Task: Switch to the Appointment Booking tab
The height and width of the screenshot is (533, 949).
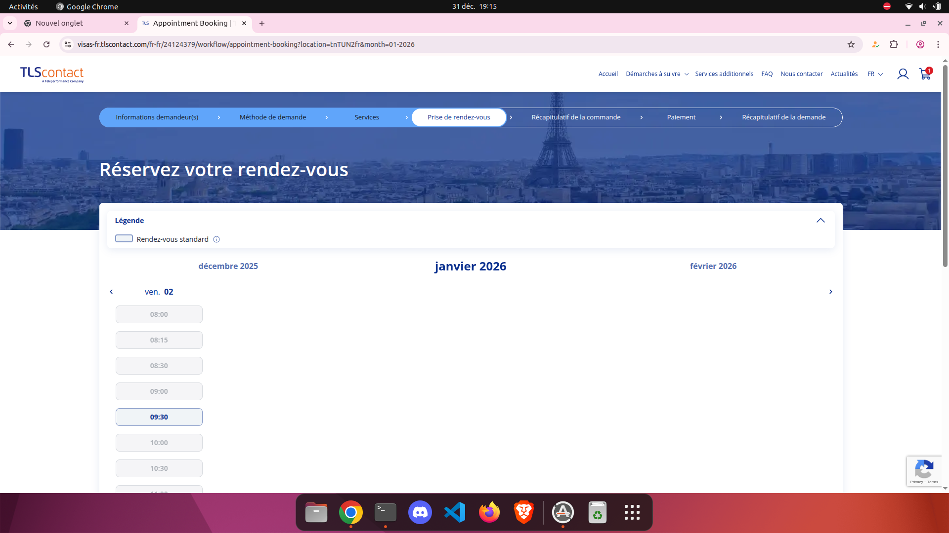Action: click(195, 23)
